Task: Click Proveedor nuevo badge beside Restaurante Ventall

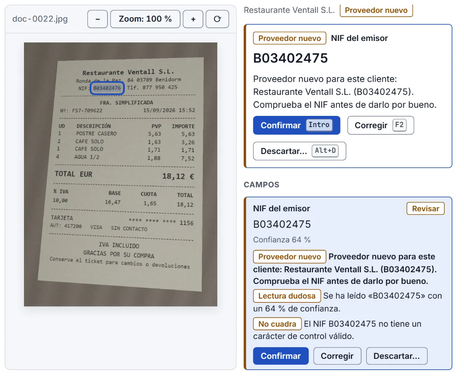Action: pos(376,10)
